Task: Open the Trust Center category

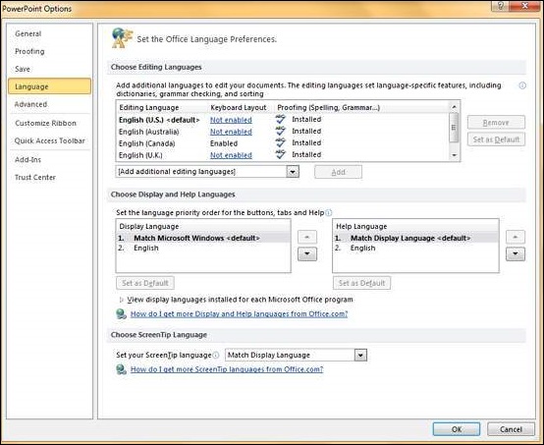Action: point(50,178)
